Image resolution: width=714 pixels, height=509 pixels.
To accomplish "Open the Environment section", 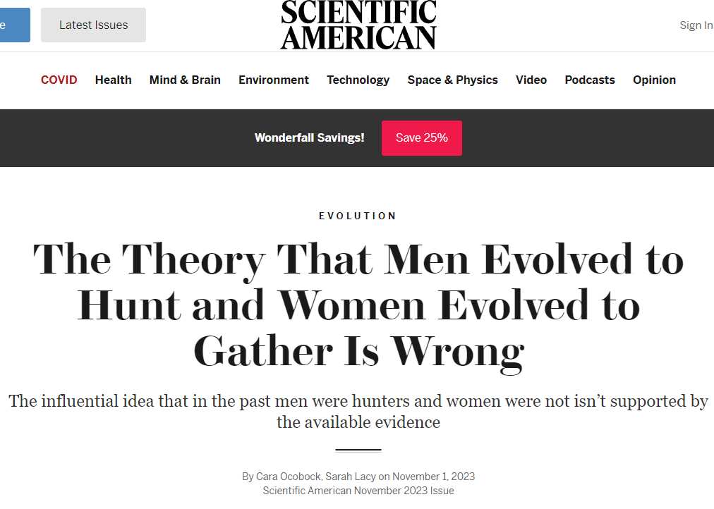I will point(274,80).
